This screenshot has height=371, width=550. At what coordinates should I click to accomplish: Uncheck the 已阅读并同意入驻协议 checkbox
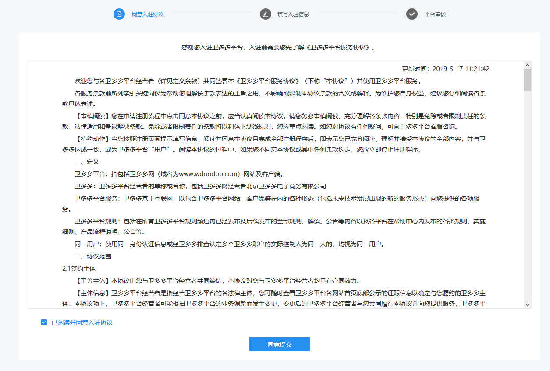click(x=44, y=322)
